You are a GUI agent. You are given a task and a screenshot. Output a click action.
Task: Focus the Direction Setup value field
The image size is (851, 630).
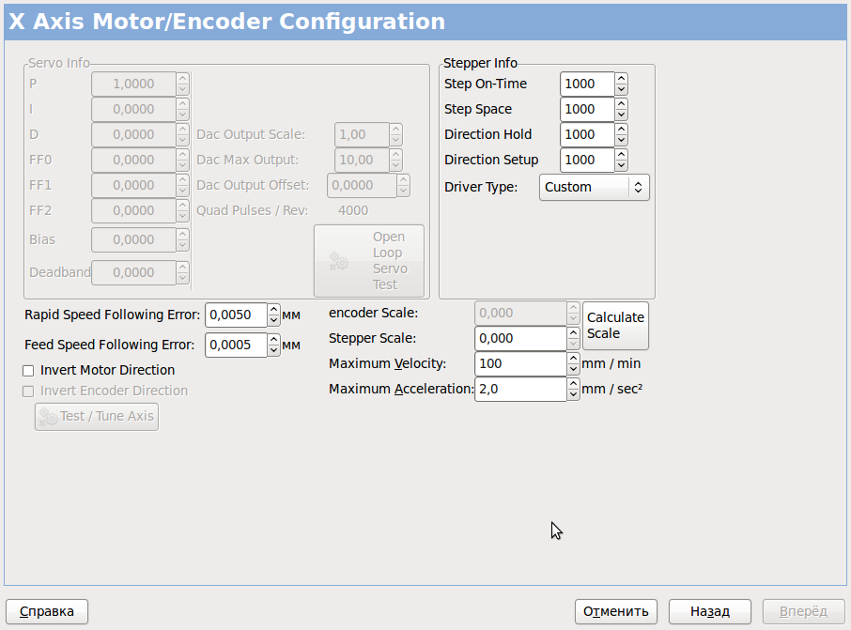click(x=587, y=160)
